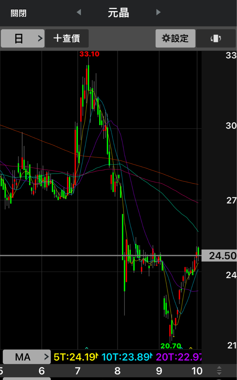Tap month 9 on the time axis
The image size is (237, 380).
159,371
